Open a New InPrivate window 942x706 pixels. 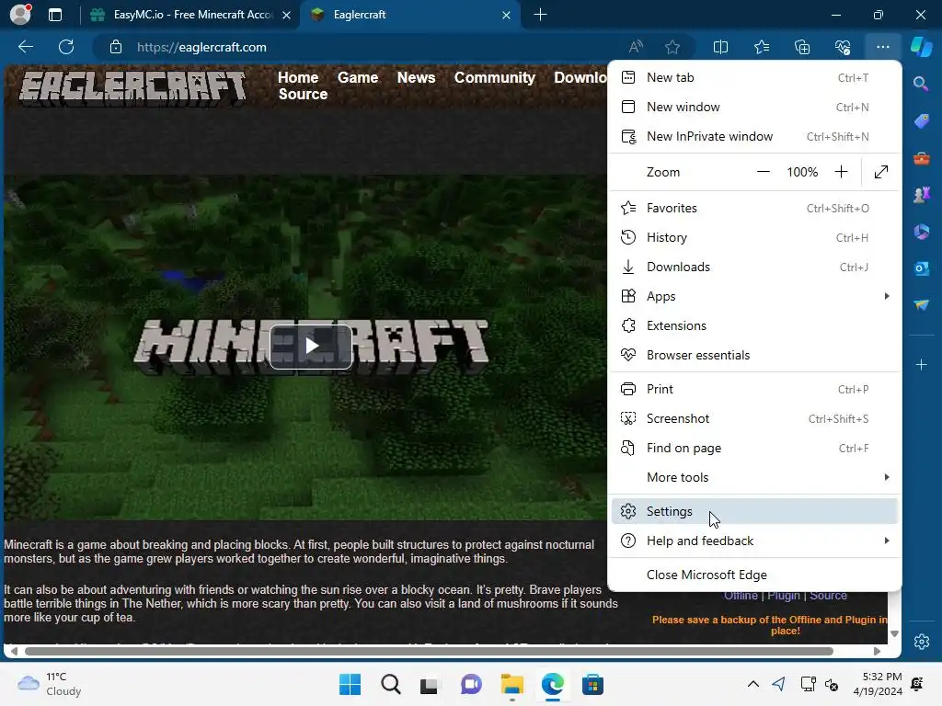click(754, 136)
